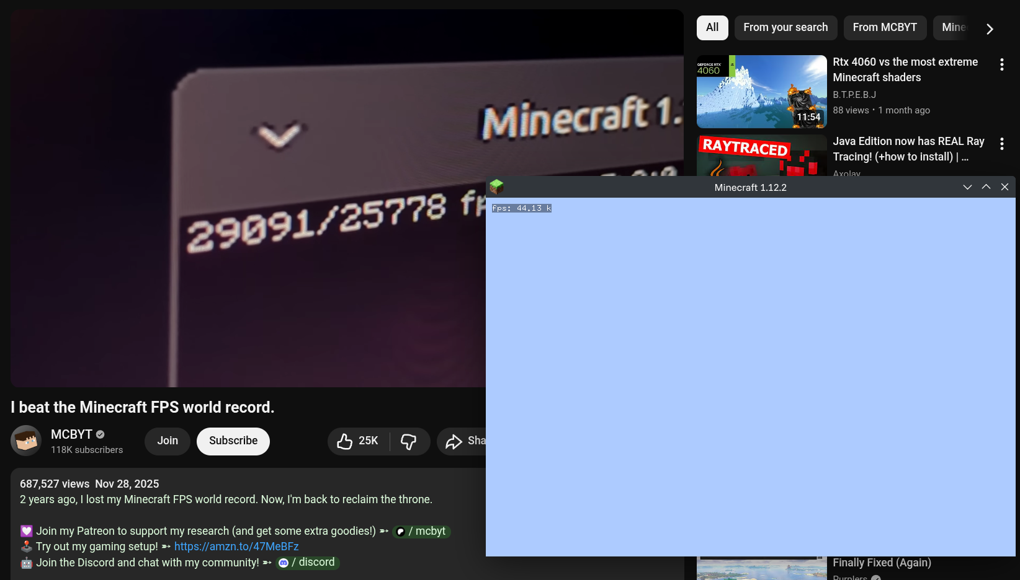Viewport: 1020px width, 580px height.
Task: Open the MCBYT channel avatar
Action: tap(26, 441)
